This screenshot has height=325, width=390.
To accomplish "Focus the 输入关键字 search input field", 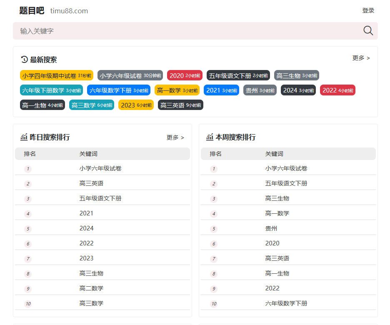I will pyautogui.click(x=187, y=31).
